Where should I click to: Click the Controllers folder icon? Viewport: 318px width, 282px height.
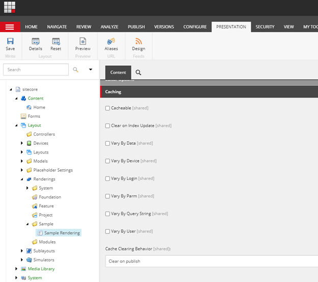click(x=29, y=134)
